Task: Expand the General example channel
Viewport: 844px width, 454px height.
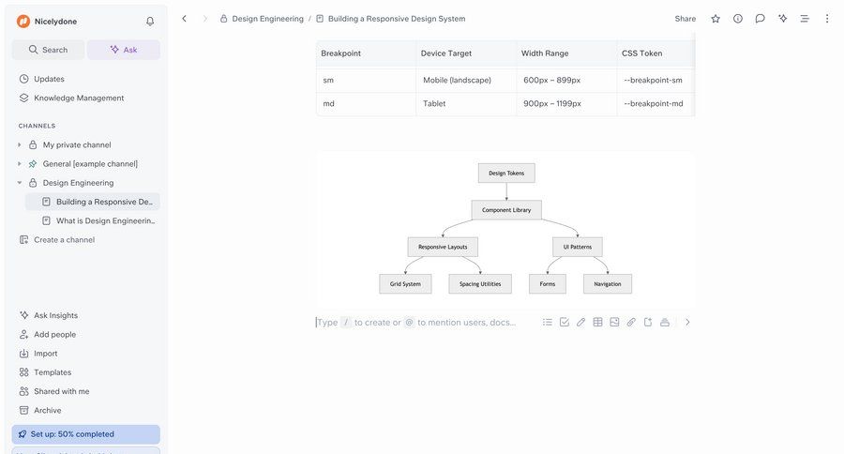Action: pos(20,164)
